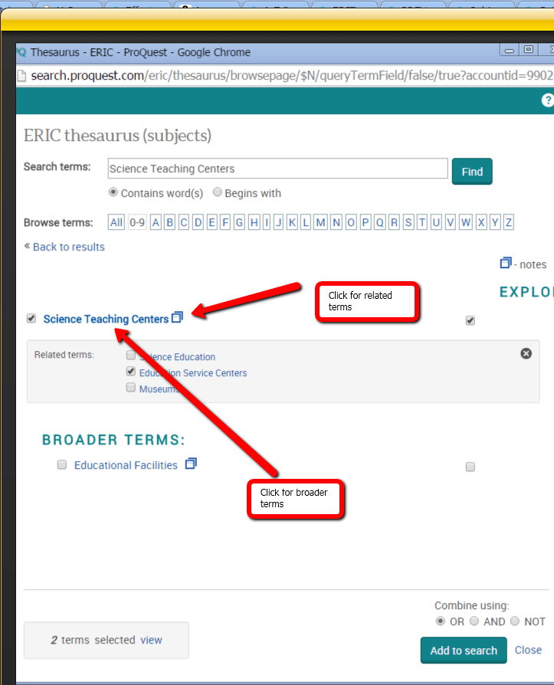Click Add to search button
The width and height of the screenshot is (554, 685).
click(x=464, y=650)
